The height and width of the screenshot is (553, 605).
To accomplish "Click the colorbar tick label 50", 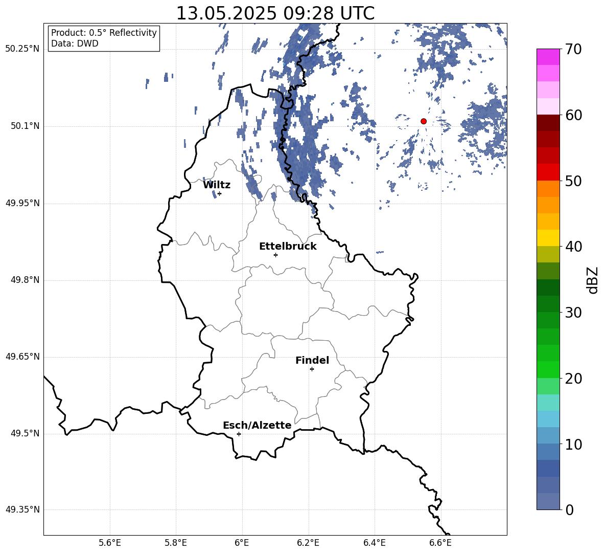I will click(x=573, y=181).
